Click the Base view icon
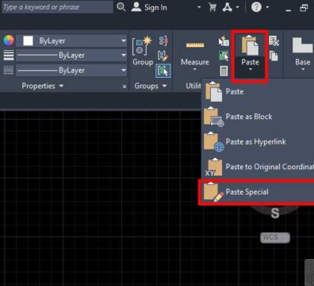314x286 pixels. click(x=302, y=45)
